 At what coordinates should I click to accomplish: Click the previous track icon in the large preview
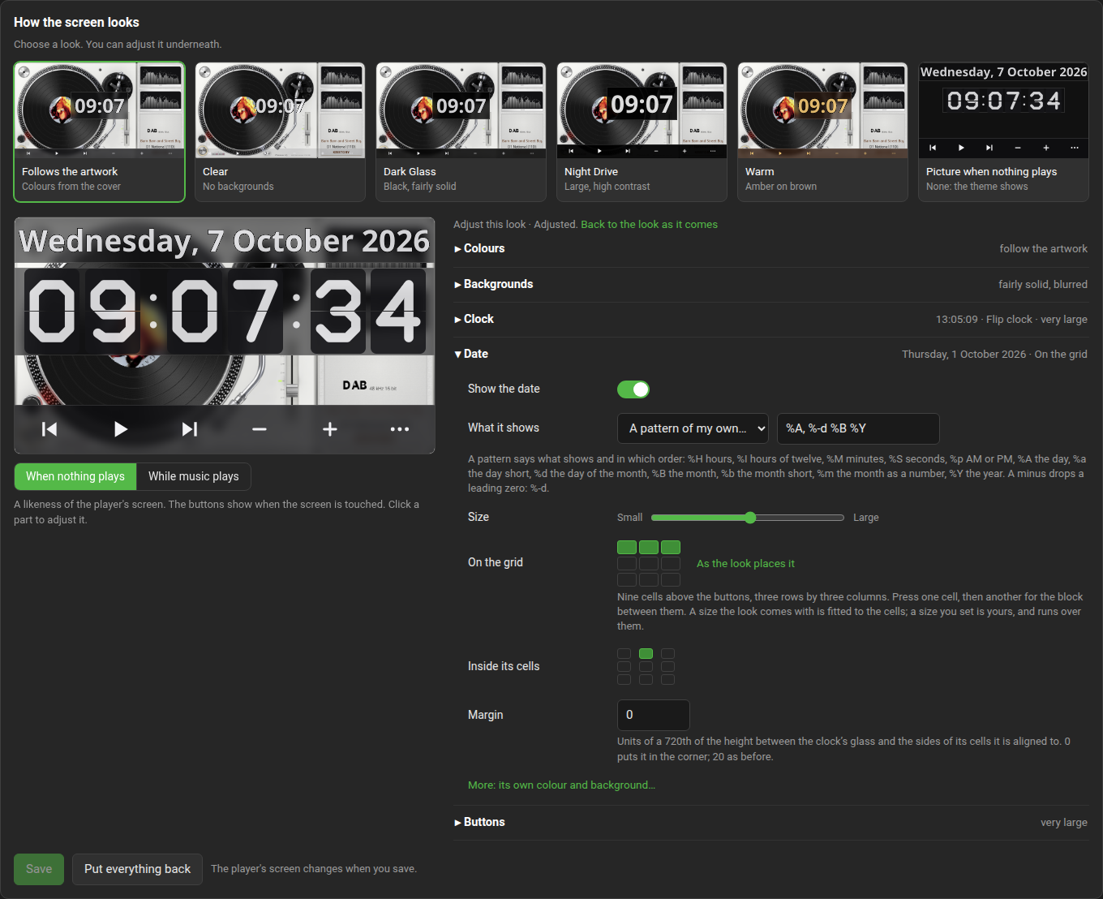[49, 429]
